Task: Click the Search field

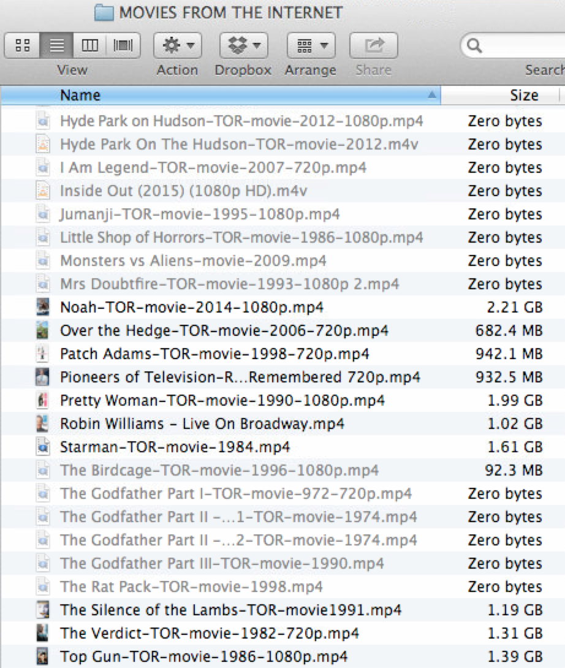Action: pos(513,45)
